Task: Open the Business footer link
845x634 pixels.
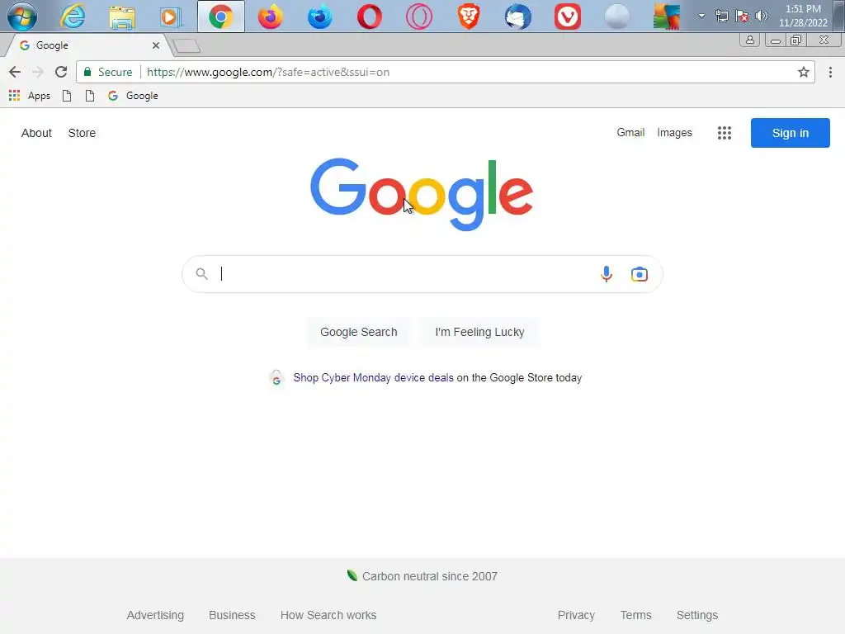Action: click(x=232, y=615)
